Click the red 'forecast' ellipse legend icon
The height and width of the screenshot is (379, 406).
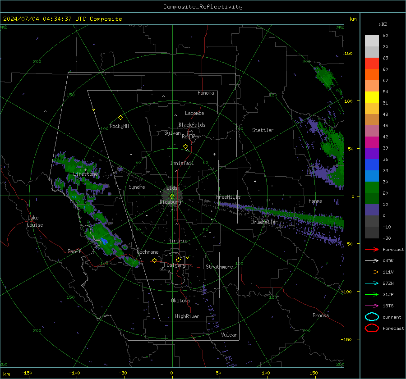[372, 328]
